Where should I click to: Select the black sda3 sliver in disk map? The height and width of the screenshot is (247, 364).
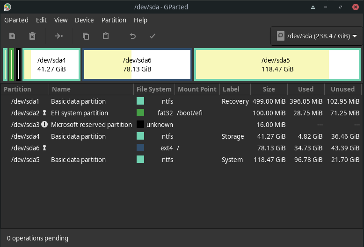pyautogui.click(x=18, y=64)
